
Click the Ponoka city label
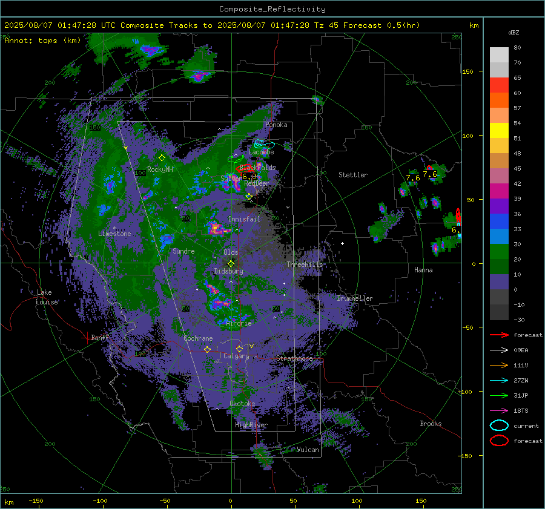point(276,125)
